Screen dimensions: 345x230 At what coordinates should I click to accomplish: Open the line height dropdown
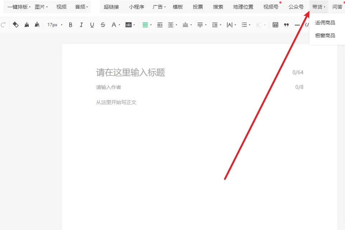point(217,25)
